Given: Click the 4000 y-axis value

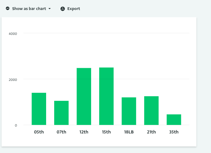Looking at the screenshot, I should (x=13, y=34).
